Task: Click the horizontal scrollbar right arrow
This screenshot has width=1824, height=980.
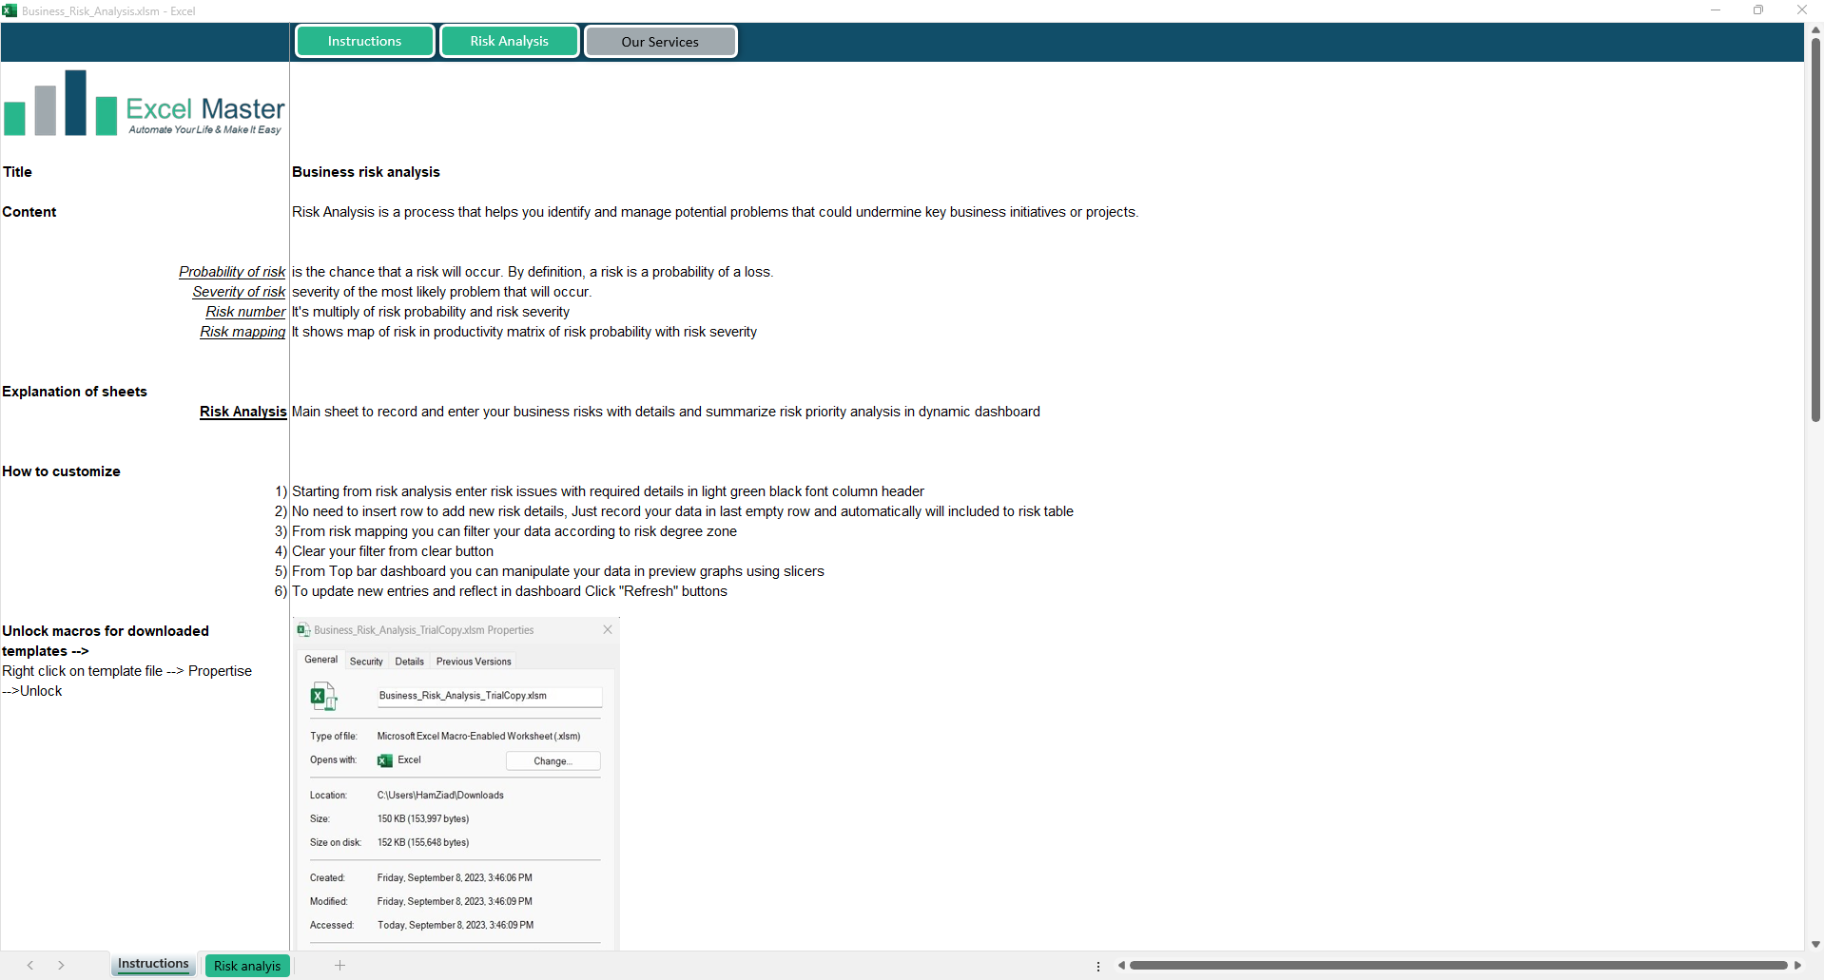Action: point(1797,966)
